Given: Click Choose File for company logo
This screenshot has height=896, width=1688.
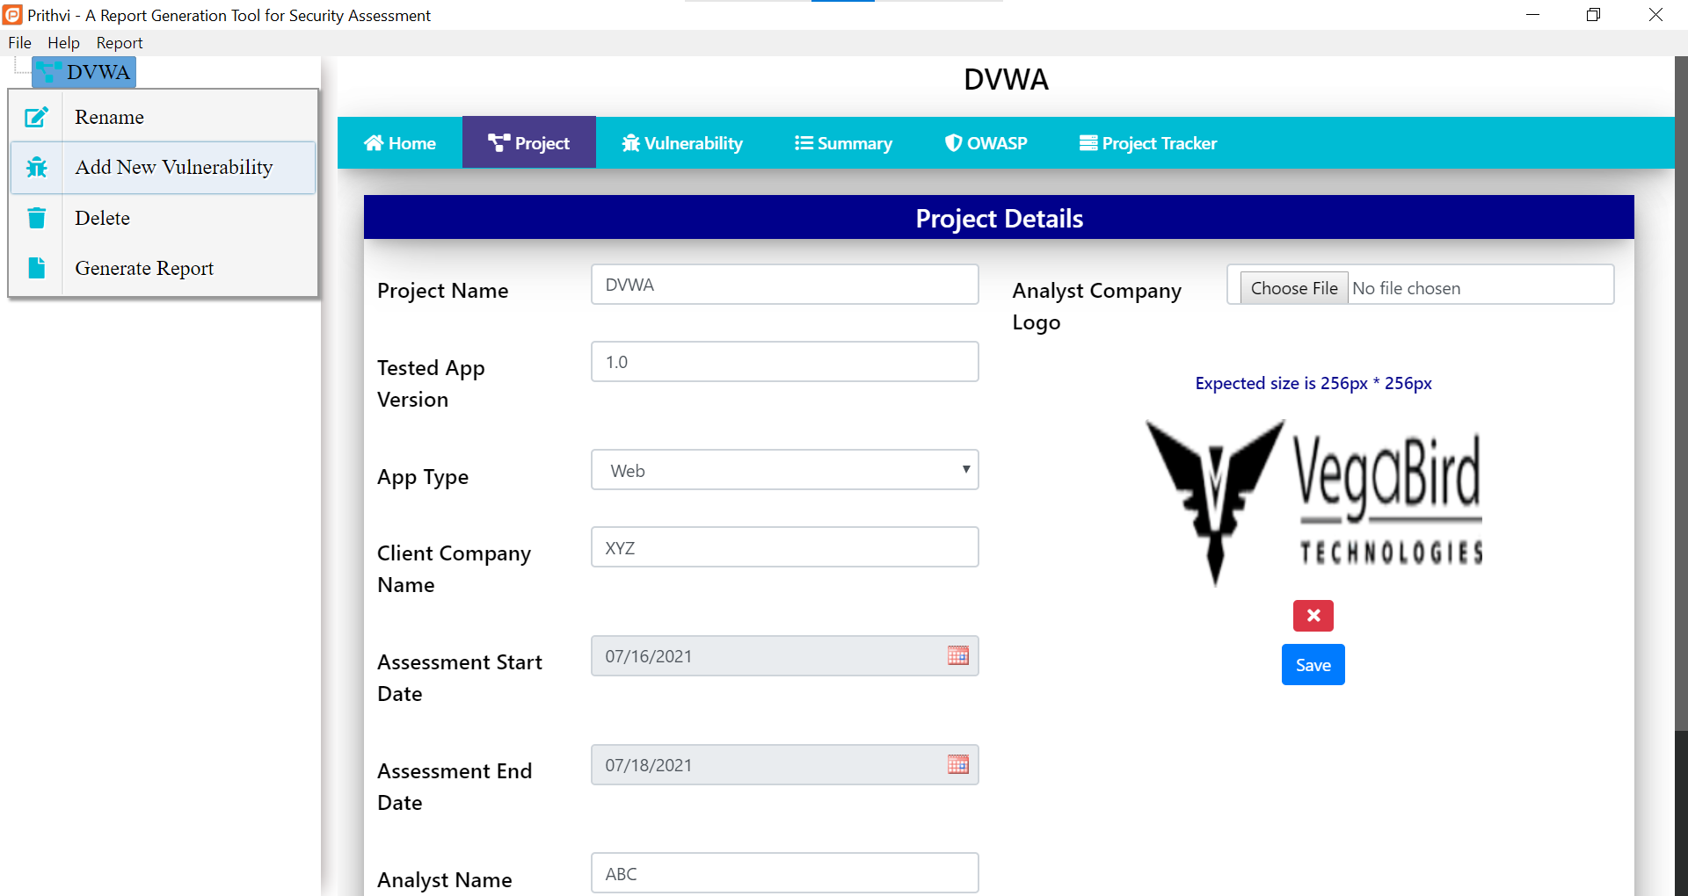Looking at the screenshot, I should pos(1293,288).
